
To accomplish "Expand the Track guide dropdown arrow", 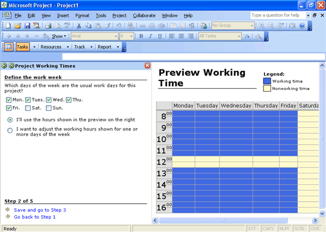I will coord(91,47).
